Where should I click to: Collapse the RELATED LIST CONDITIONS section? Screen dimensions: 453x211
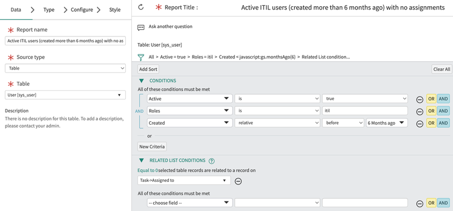coord(141,160)
